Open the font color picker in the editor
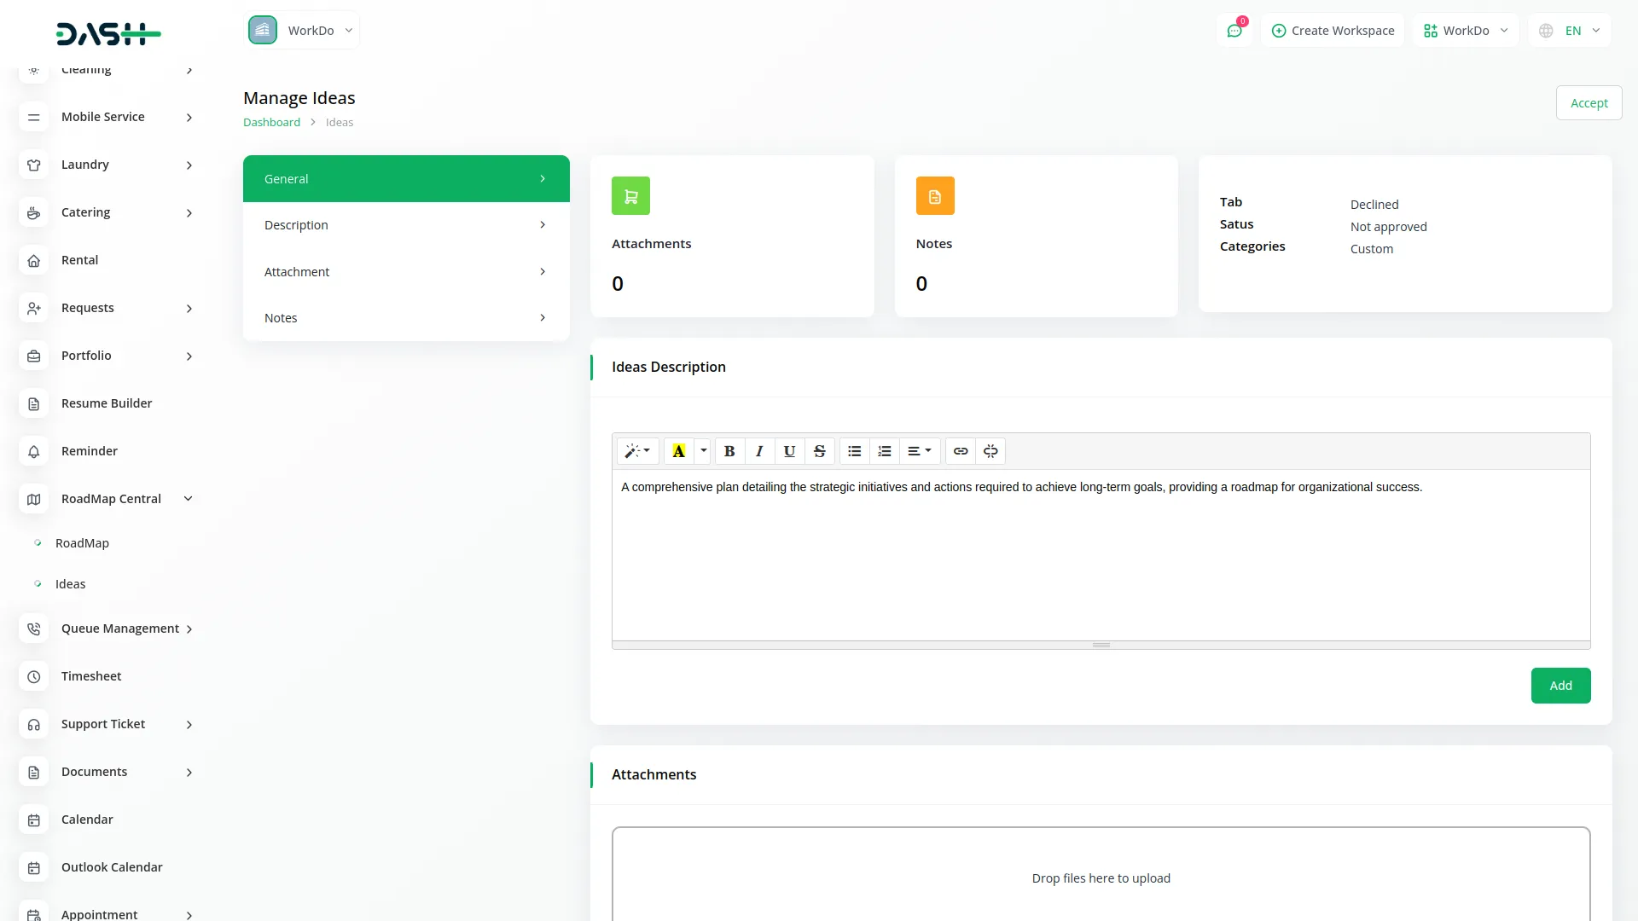The height and width of the screenshot is (921, 1638). 678,451
